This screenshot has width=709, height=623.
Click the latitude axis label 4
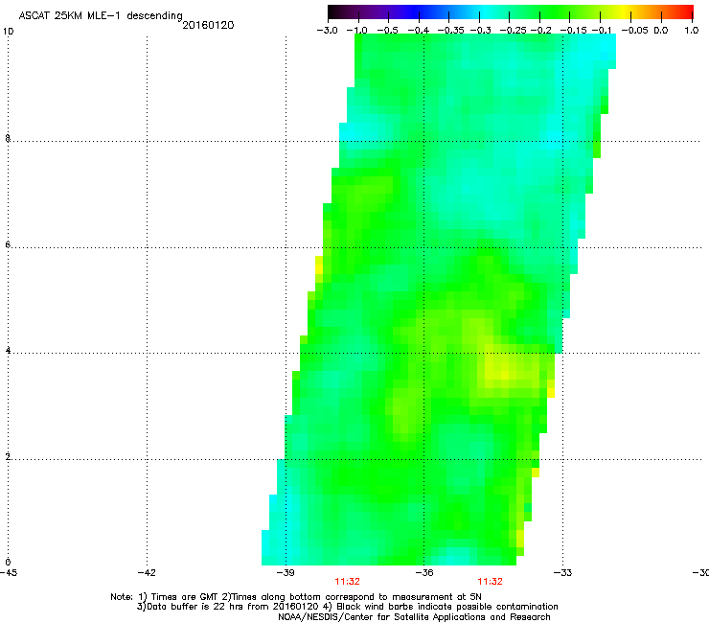[x=8, y=350]
